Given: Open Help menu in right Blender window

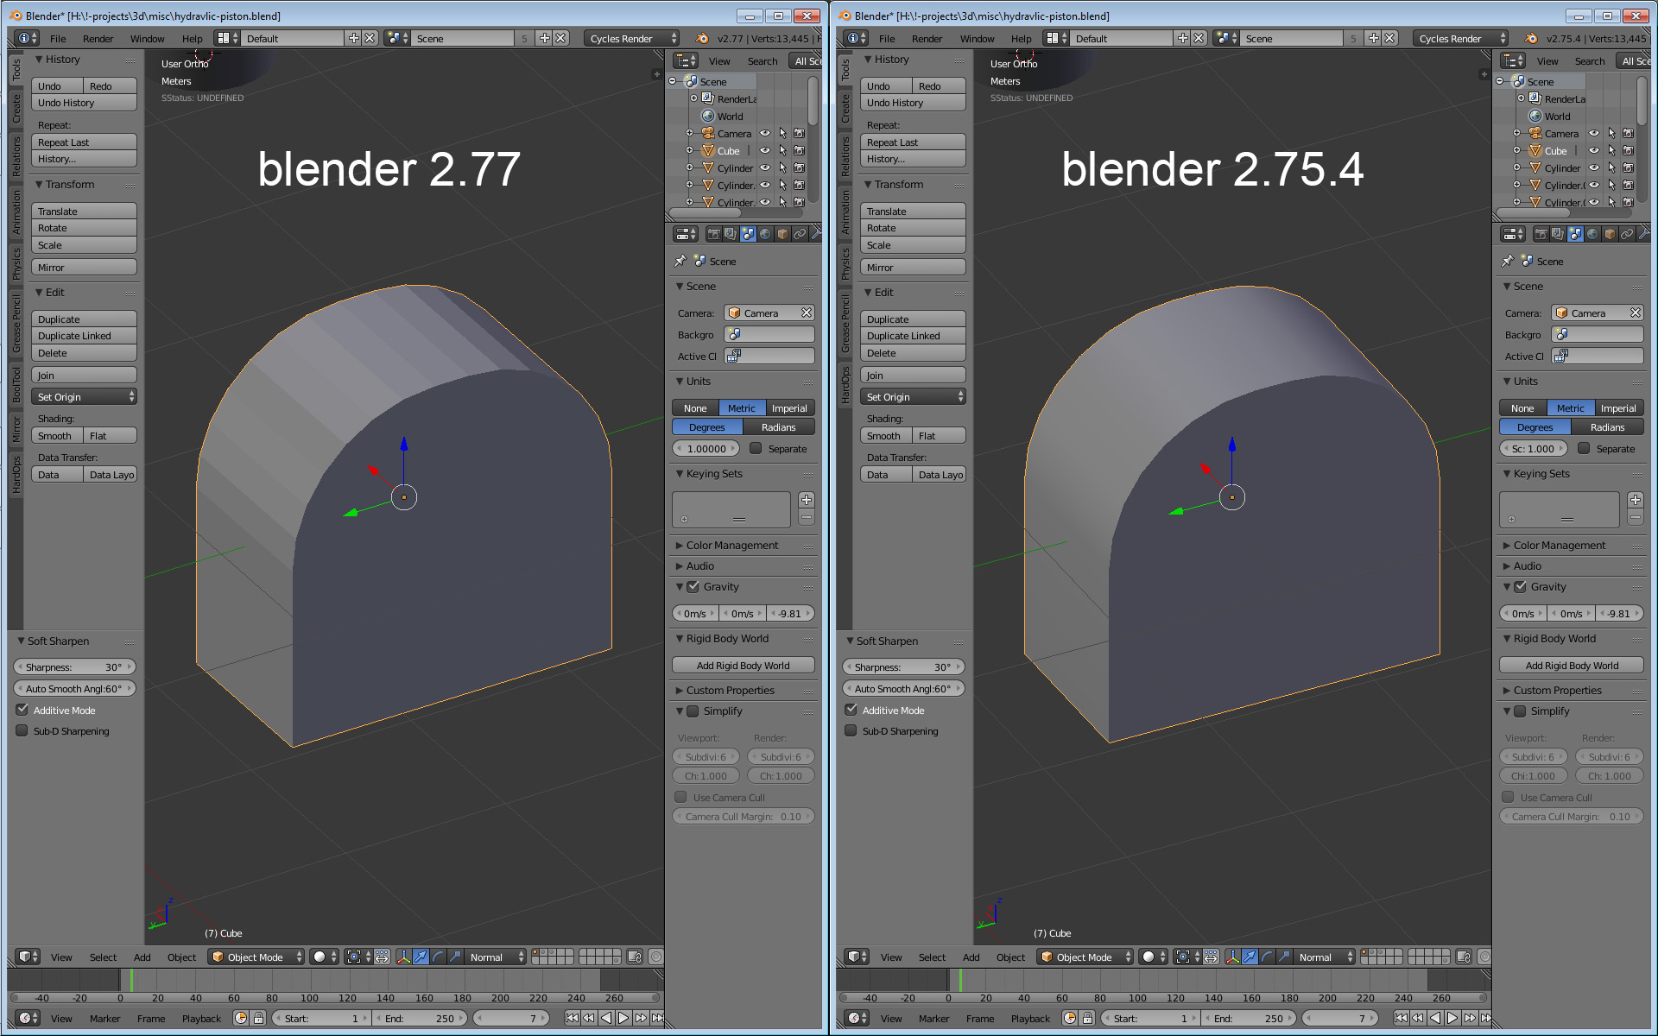Looking at the screenshot, I should pos(1021,39).
